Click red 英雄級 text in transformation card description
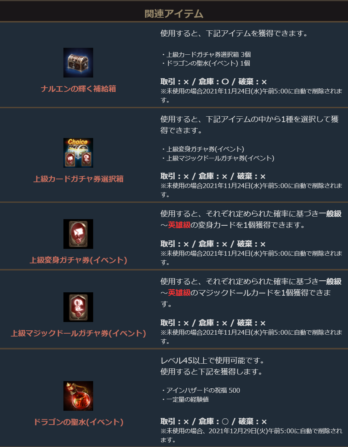The image size is (348, 447). (x=179, y=225)
